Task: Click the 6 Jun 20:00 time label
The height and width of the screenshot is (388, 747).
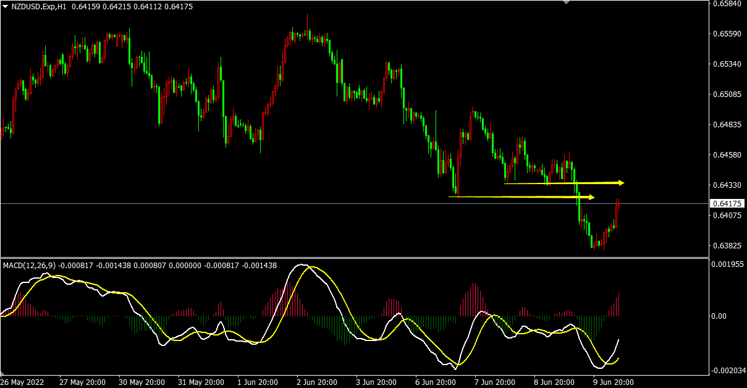Action: (x=436, y=382)
